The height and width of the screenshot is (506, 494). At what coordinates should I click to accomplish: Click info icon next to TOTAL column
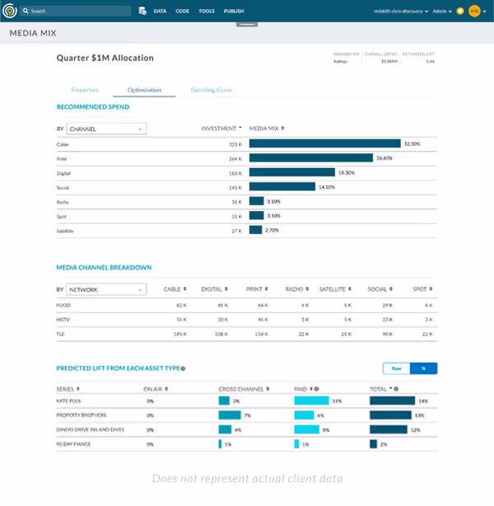tap(396, 389)
